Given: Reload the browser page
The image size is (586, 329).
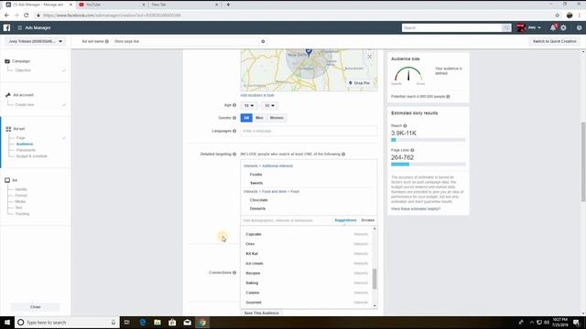Looking at the screenshot, I should [27, 16].
